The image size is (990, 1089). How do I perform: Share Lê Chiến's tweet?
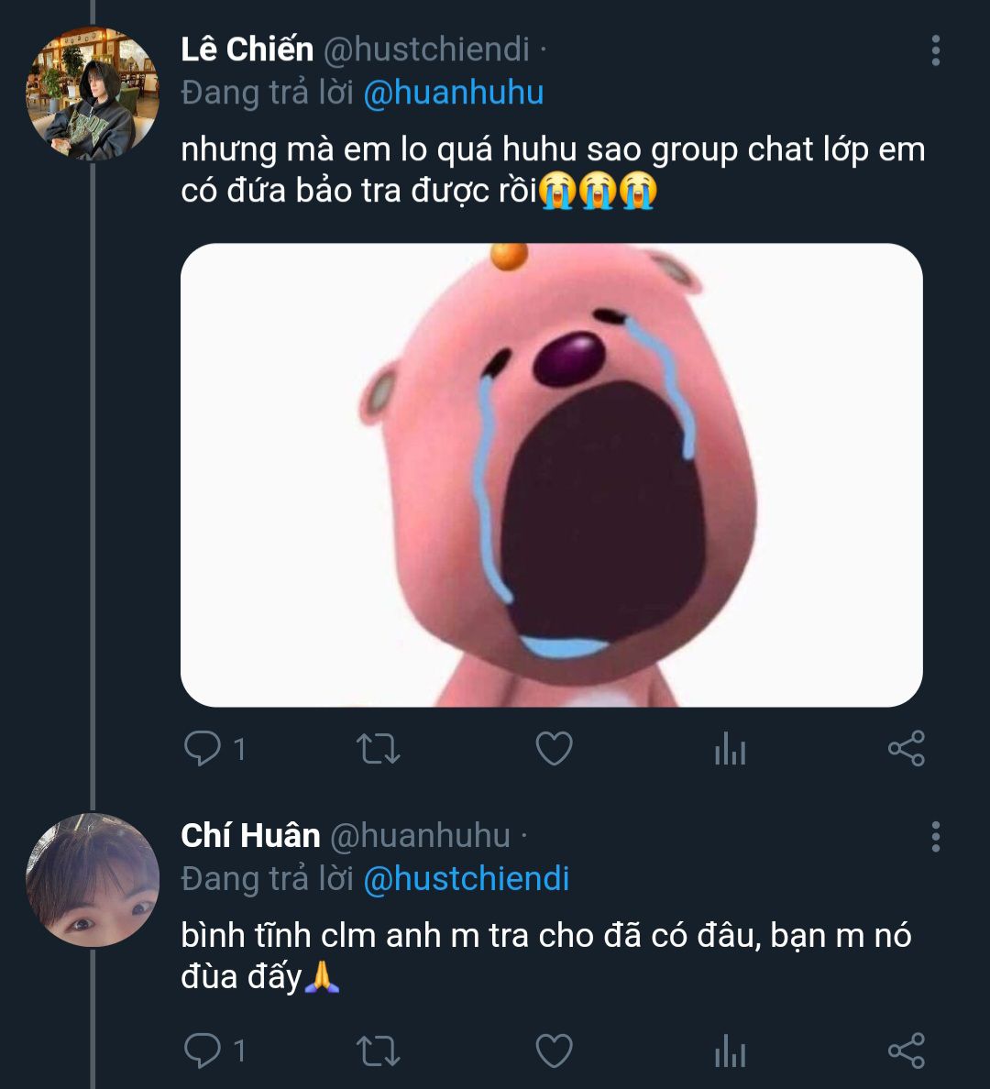coord(906,749)
